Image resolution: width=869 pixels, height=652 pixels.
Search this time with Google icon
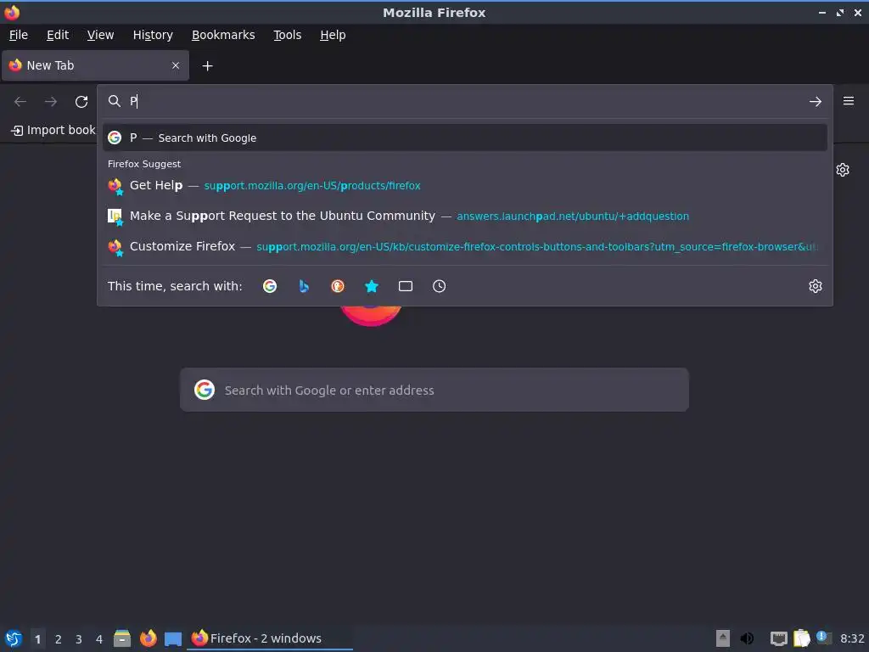[x=270, y=286]
